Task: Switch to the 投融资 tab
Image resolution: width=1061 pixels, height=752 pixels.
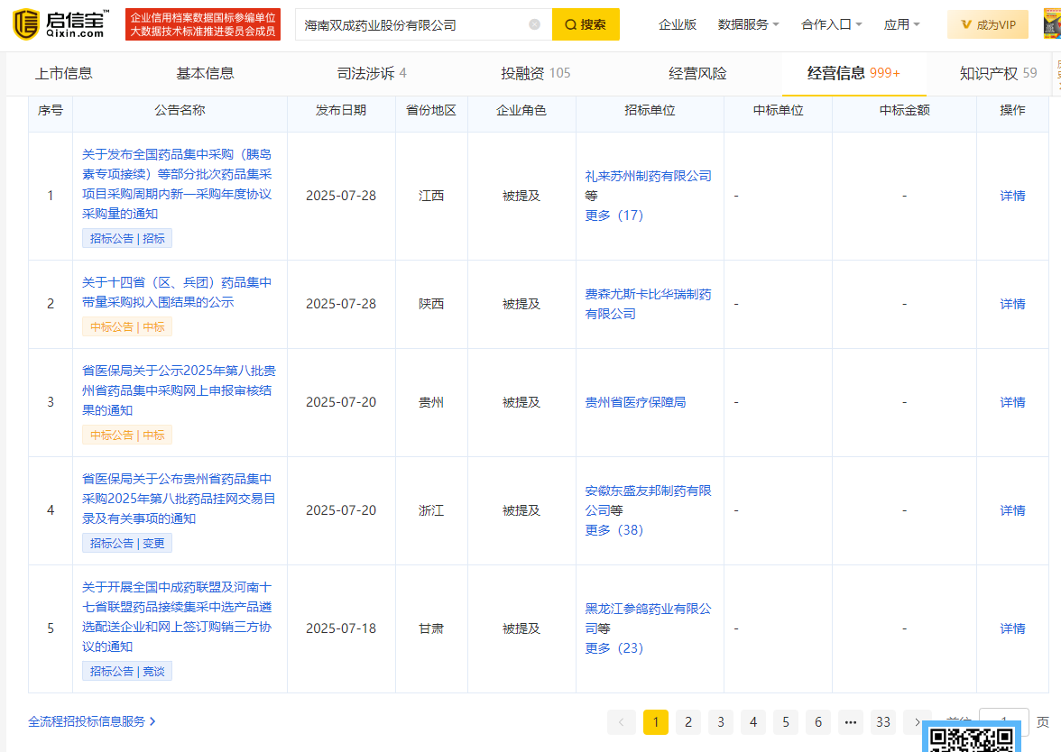Action: click(x=535, y=73)
